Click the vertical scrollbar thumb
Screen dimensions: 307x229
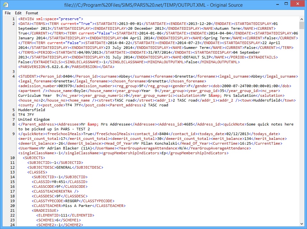(x=302, y=26)
